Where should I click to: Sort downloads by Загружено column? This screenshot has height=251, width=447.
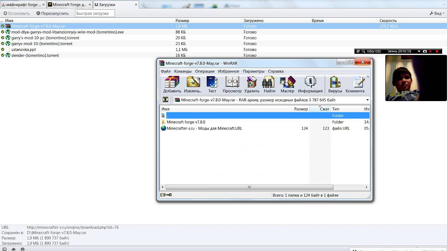(254, 21)
